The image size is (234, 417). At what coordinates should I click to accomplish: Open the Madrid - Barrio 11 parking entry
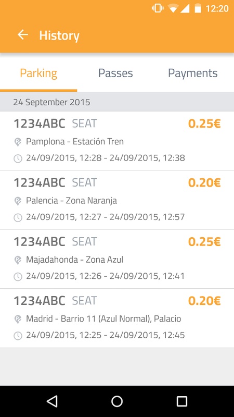117,318
